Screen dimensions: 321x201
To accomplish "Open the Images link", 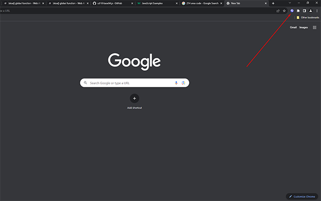I will pos(303,28).
